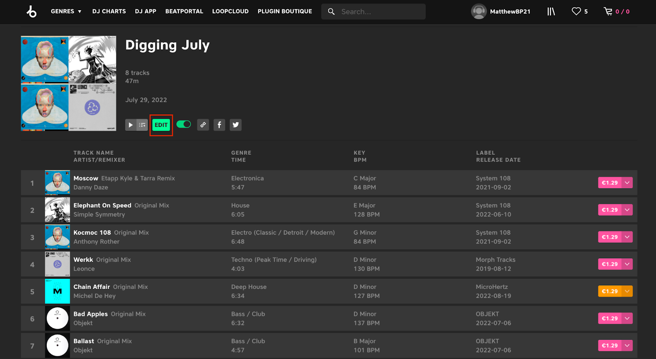This screenshot has height=359, width=656.
Task: Toggle the playlist public switch
Action: [x=184, y=124]
